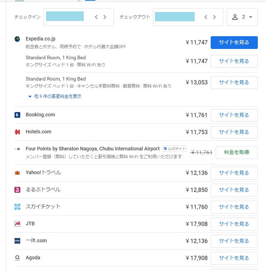
Task: Click the Booking.com logo icon
Action: (x=17, y=115)
